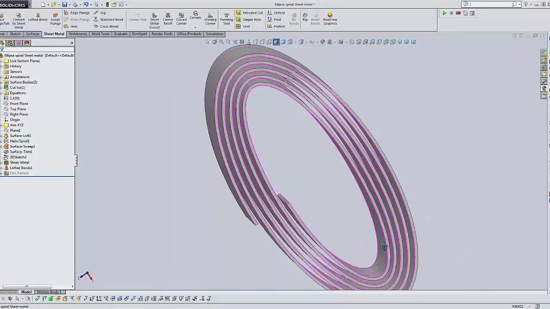550x309 pixels.
Task: Select the Welded Corner tool
Action: (210, 19)
